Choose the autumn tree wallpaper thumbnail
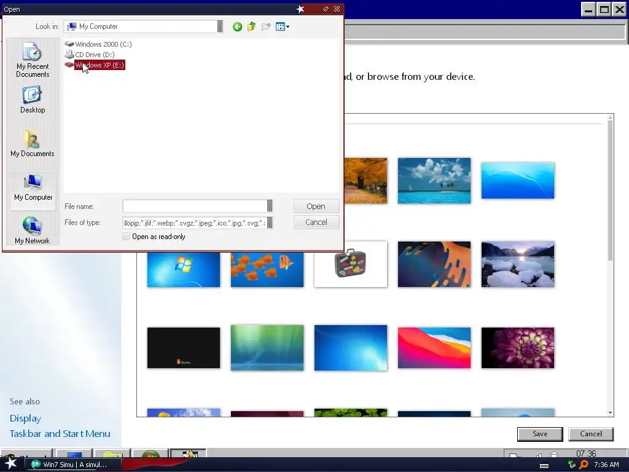629x472 pixels. [365, 181]
